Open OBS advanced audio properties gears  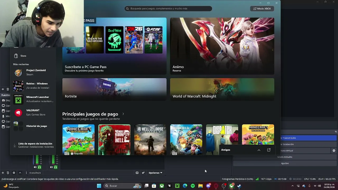(143, 173)
